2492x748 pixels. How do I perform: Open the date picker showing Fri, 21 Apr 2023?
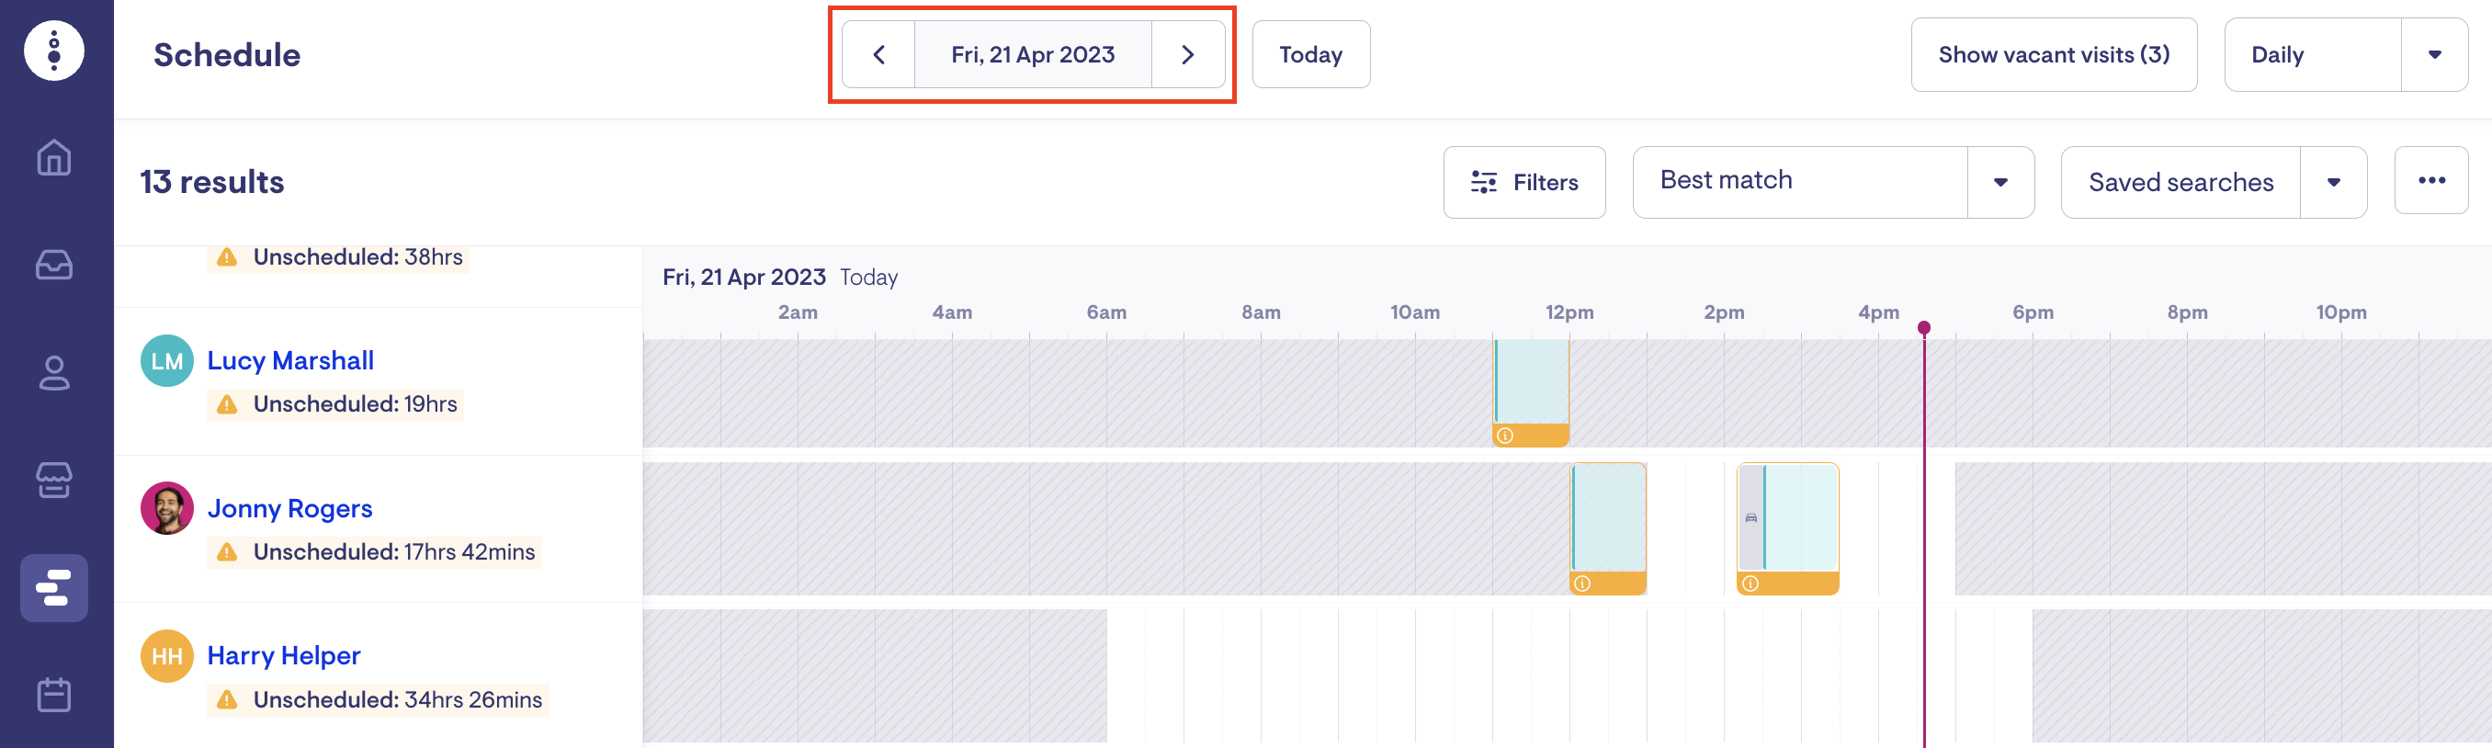(1032, 55)
